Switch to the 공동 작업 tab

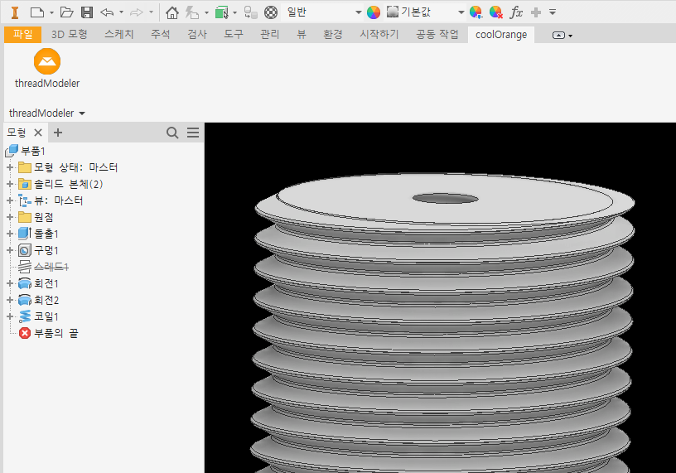tap(437, 35)
